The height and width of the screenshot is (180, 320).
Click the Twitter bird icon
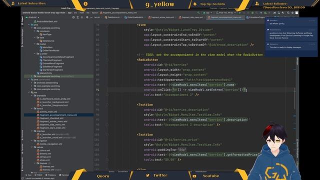coord(148,175)
